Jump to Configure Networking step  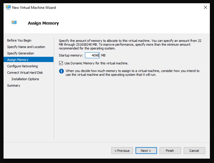pos(22,66)
